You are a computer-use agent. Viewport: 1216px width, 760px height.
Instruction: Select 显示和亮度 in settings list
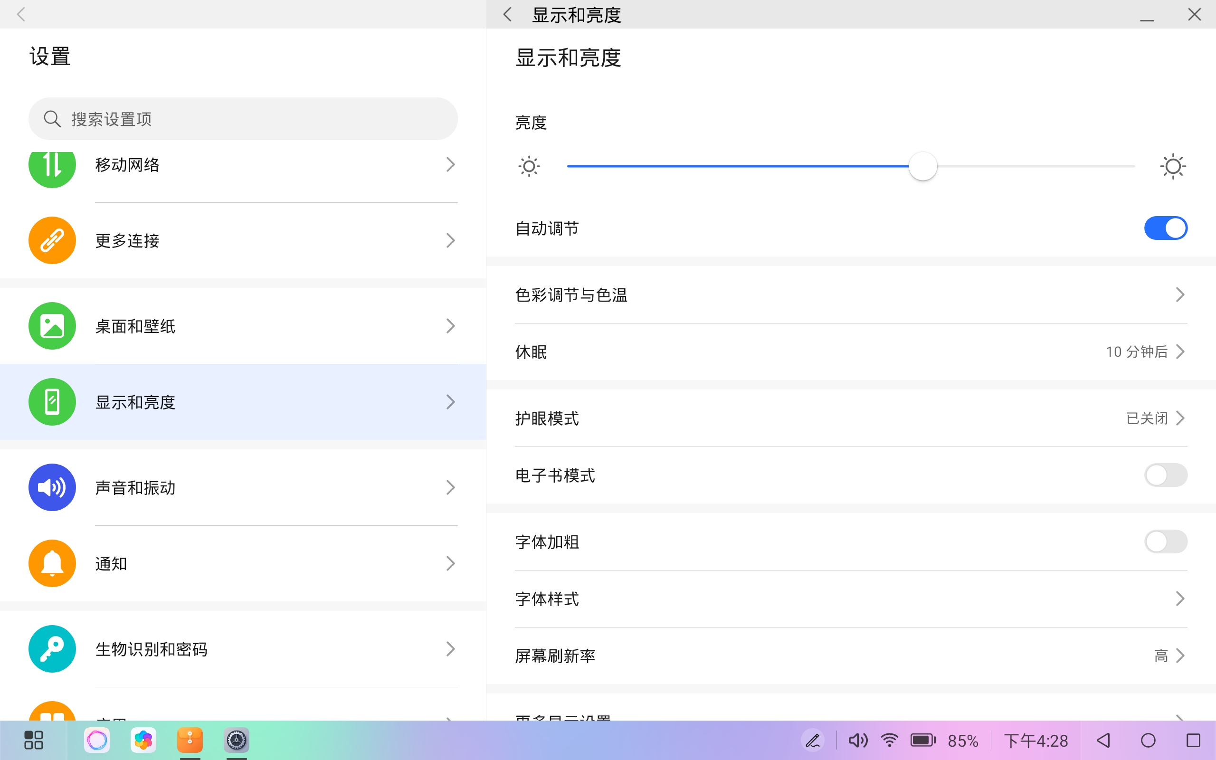point(243,402)
